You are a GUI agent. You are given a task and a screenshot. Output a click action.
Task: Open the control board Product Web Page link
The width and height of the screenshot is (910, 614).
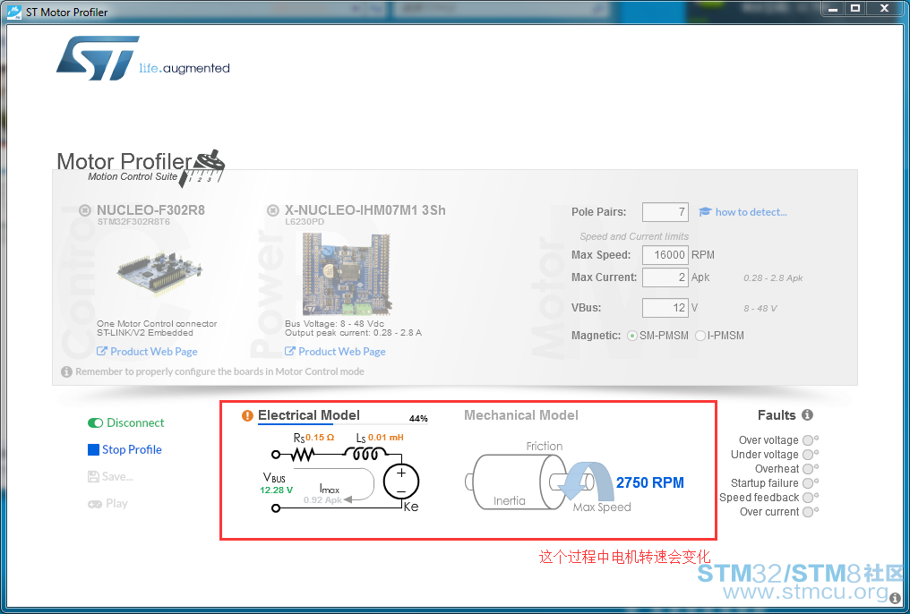(148, 352)
